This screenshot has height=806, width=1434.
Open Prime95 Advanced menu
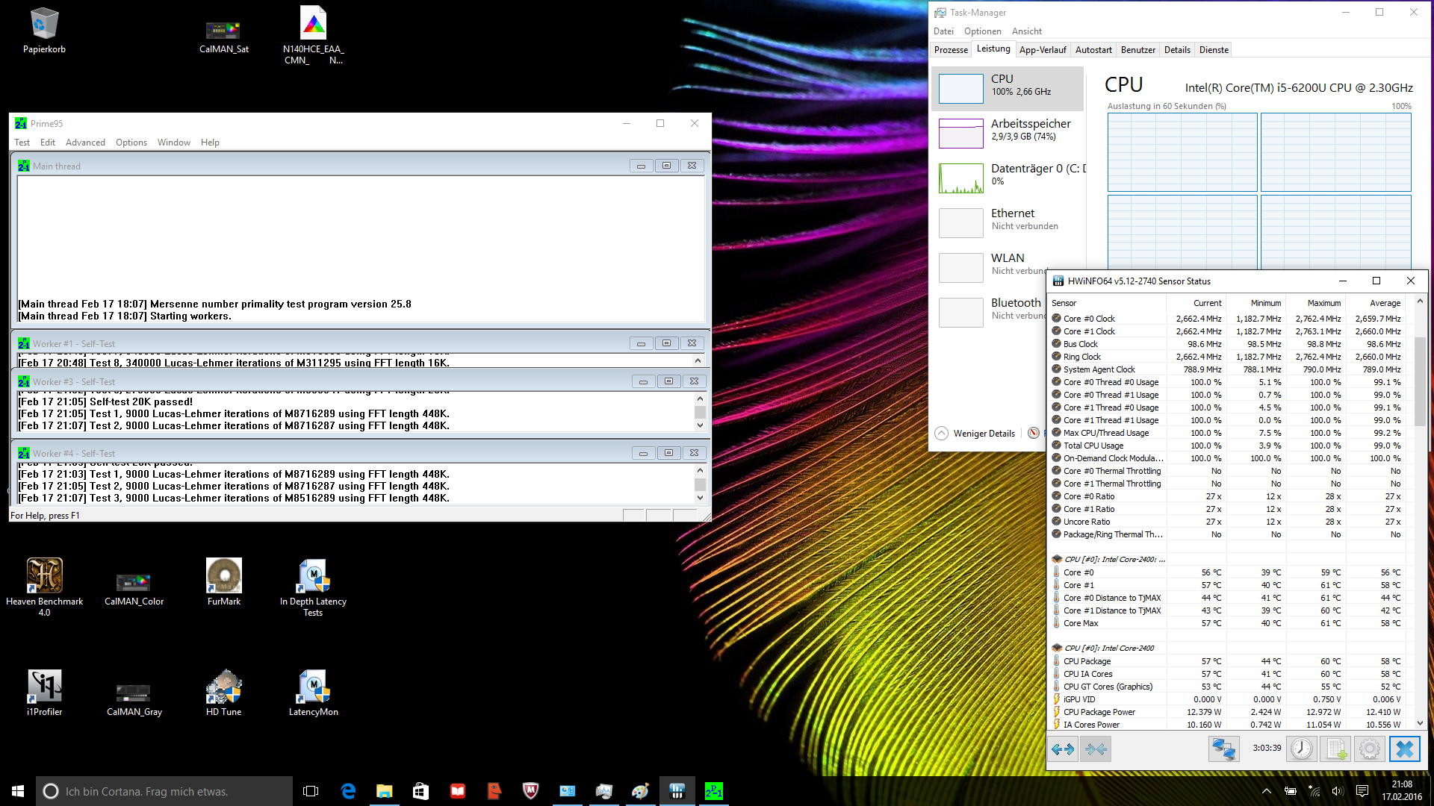pyautogui.click(x=85, y=143)
